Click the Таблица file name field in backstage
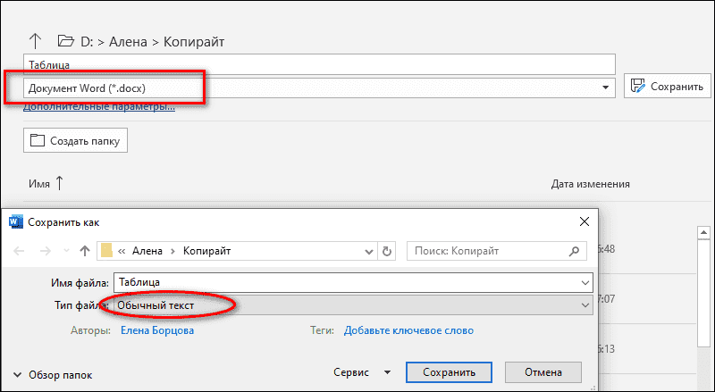Image resolution: width=715 pixels, height=392 pixels. (319, 64)
